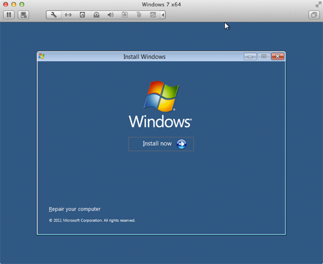Screen dimensions: 323x264
Task: Open the Repair your computer link
Action: point(74,209)
